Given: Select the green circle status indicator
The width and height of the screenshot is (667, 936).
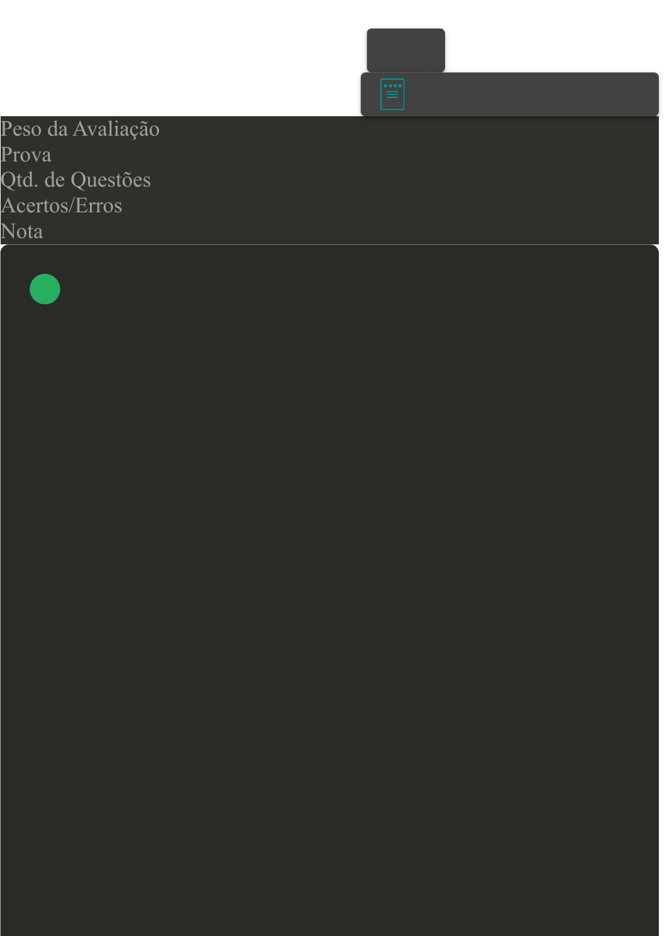Looking at the screenshot, I should click(x=45, y=289).
